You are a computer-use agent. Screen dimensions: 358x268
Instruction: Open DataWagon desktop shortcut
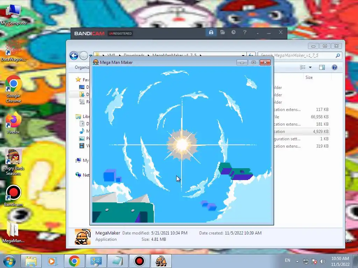(14, 51)
